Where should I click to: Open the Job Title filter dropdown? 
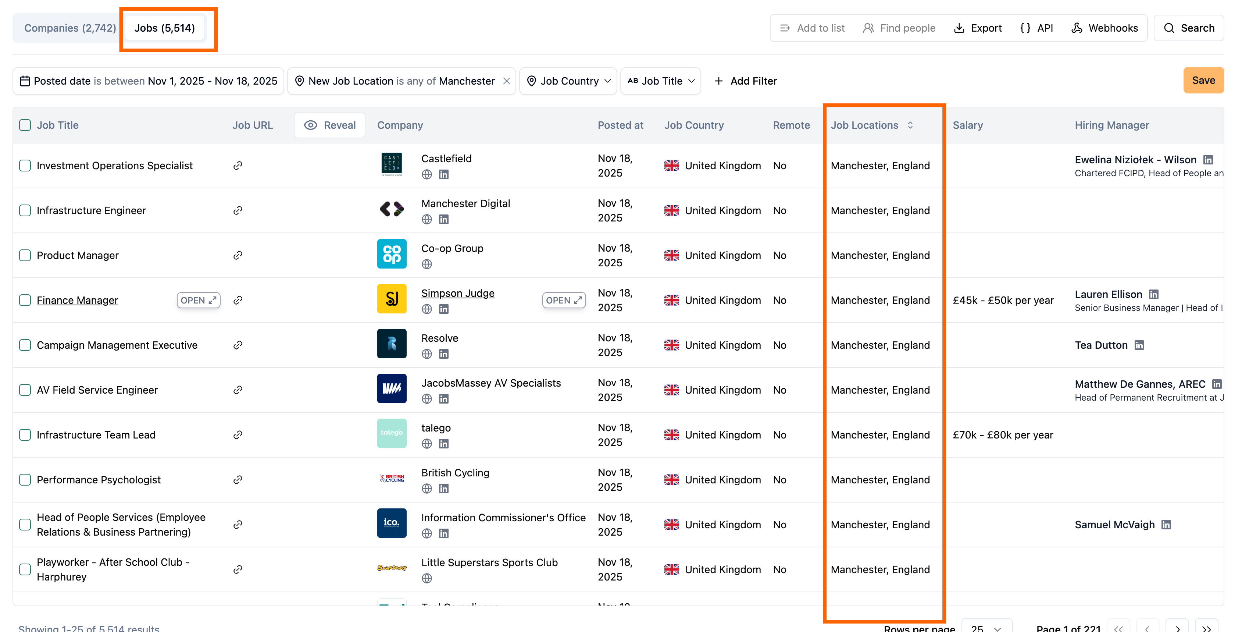(661, 81)
